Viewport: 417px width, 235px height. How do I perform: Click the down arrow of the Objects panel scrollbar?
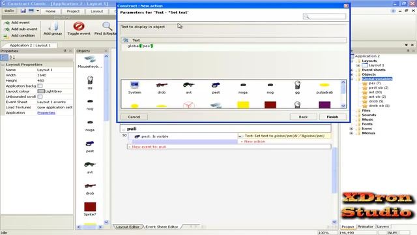pyautogui.click(x=106, y=222)
